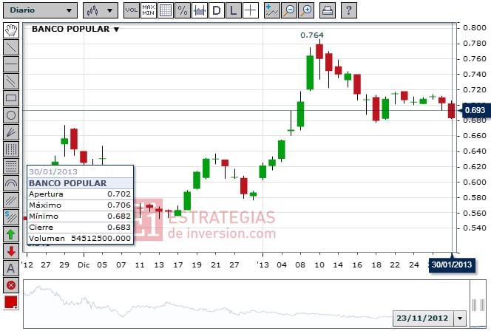Click the Dic axis label

(x=84, y=265)
